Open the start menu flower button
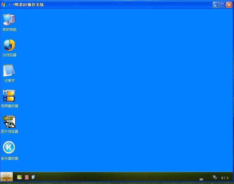 [x=6, y=177]
